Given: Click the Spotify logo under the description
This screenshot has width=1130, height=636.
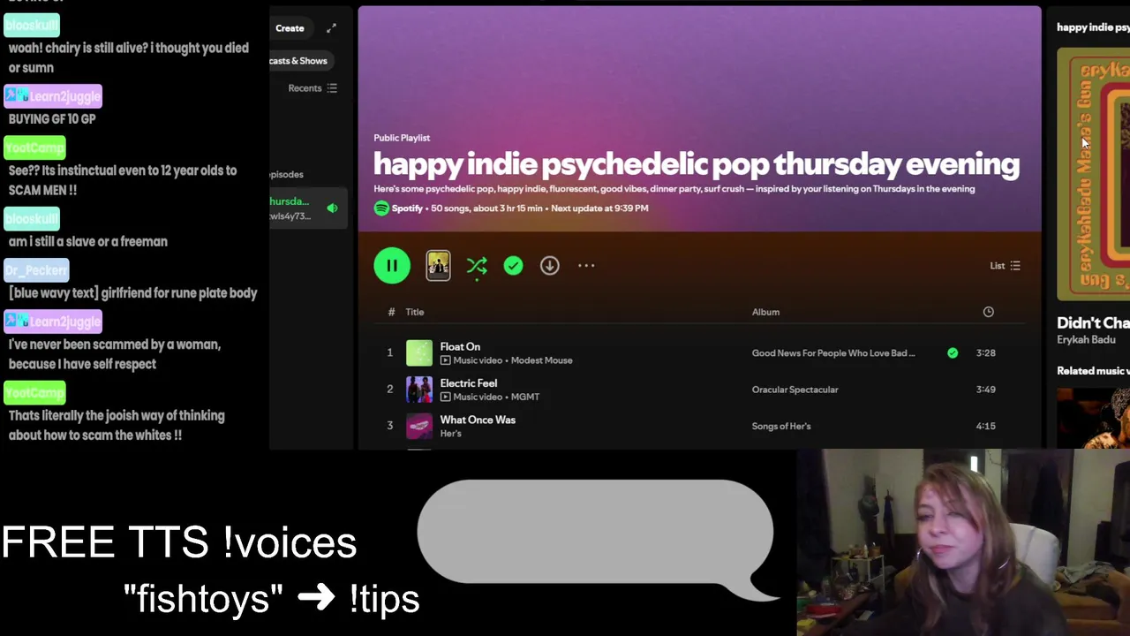Looking at the screenshot, I should click(381, 208).
